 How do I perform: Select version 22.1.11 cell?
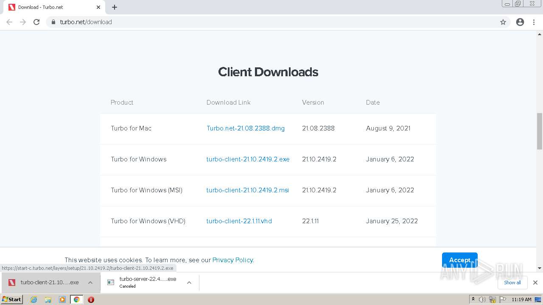(x=311, y=221)
